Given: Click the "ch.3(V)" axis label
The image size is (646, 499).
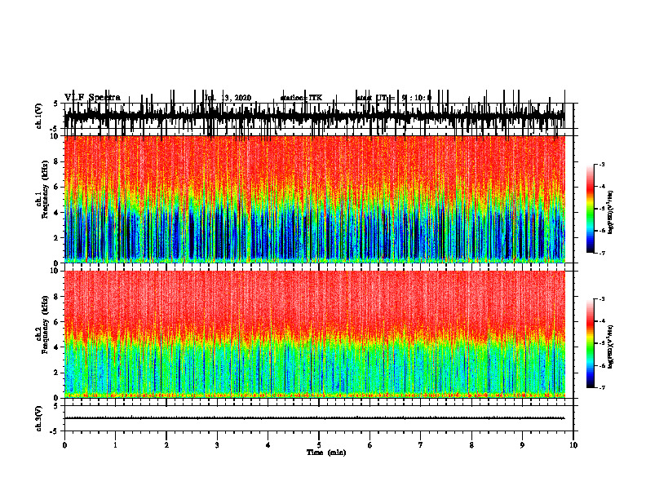Looking at the screenshot, I should click(x=39, y=419).
